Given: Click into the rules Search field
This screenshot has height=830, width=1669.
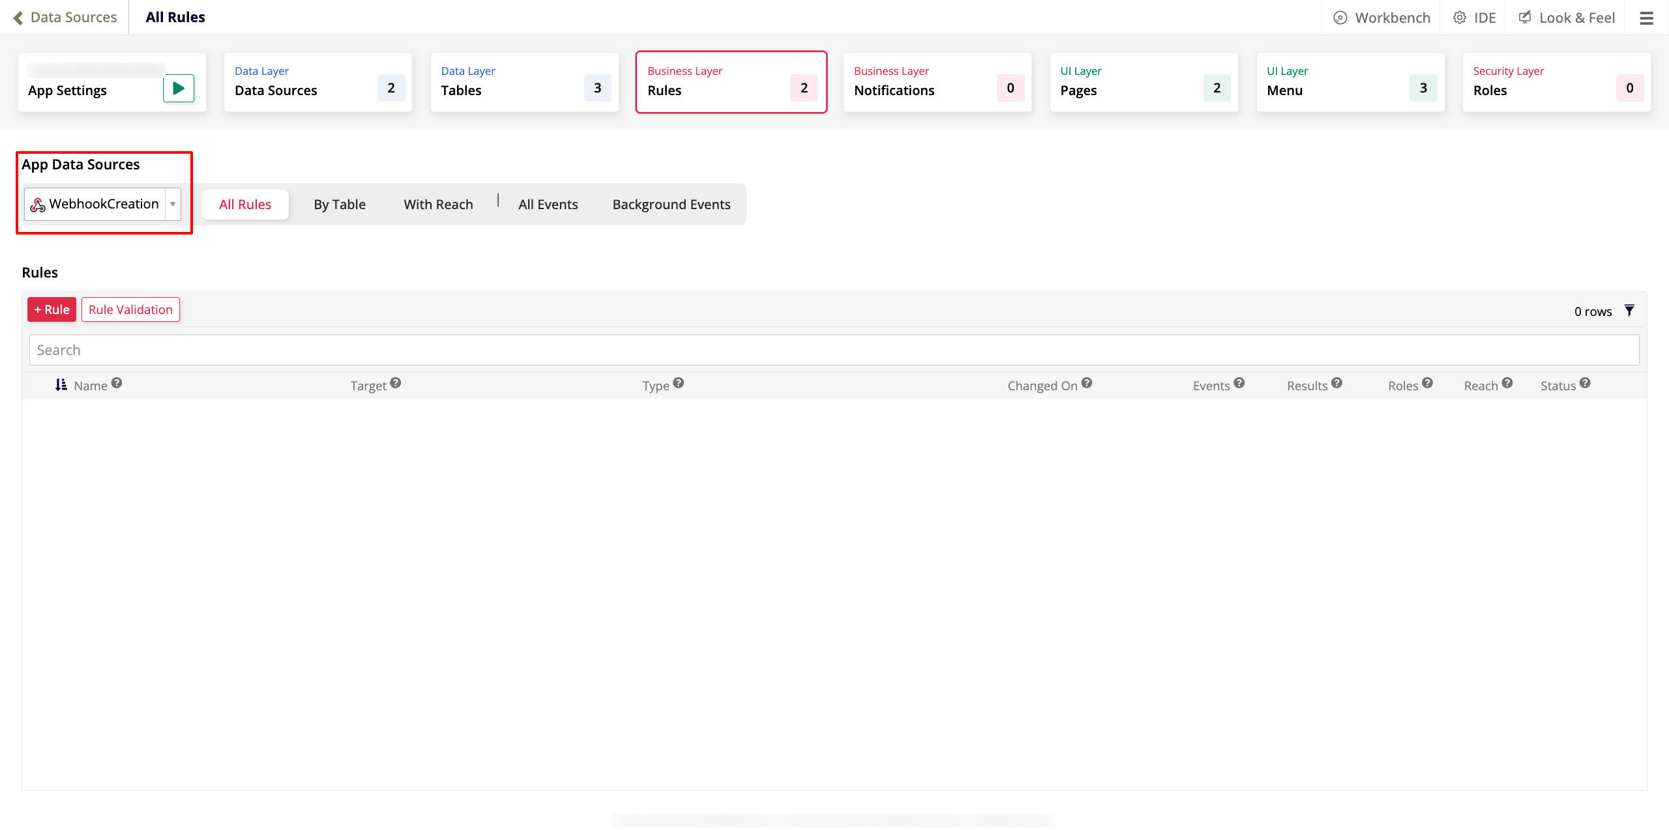Looking at the screenshot, I should pos(833,350).
